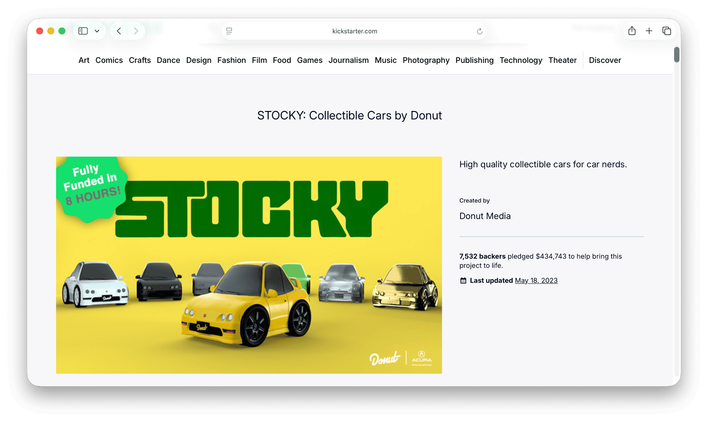Go to the Theater category
The image size is (708, 422).
coord(562,60)
